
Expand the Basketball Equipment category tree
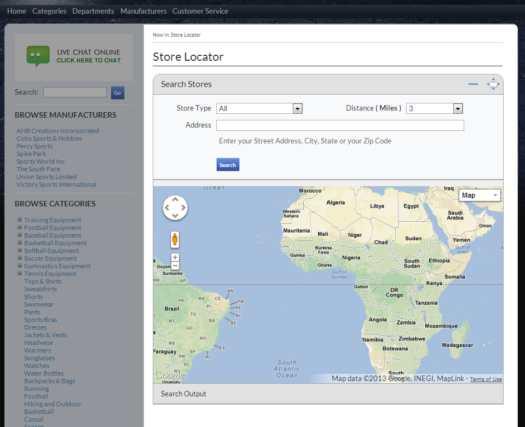coord(20,243)
